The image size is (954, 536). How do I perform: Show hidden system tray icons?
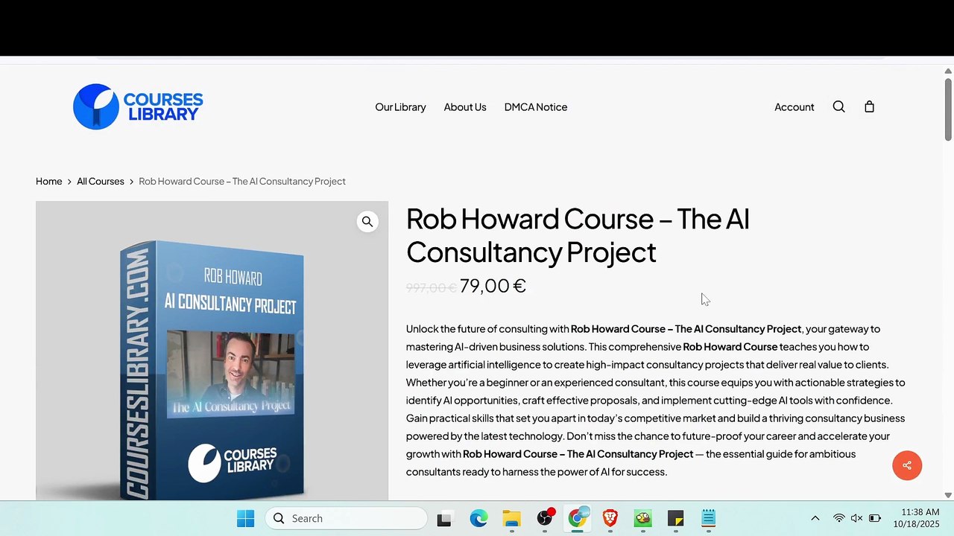point(815,518)
